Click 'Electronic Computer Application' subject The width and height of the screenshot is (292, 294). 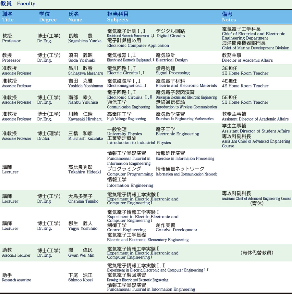click(x=138, y=45)
